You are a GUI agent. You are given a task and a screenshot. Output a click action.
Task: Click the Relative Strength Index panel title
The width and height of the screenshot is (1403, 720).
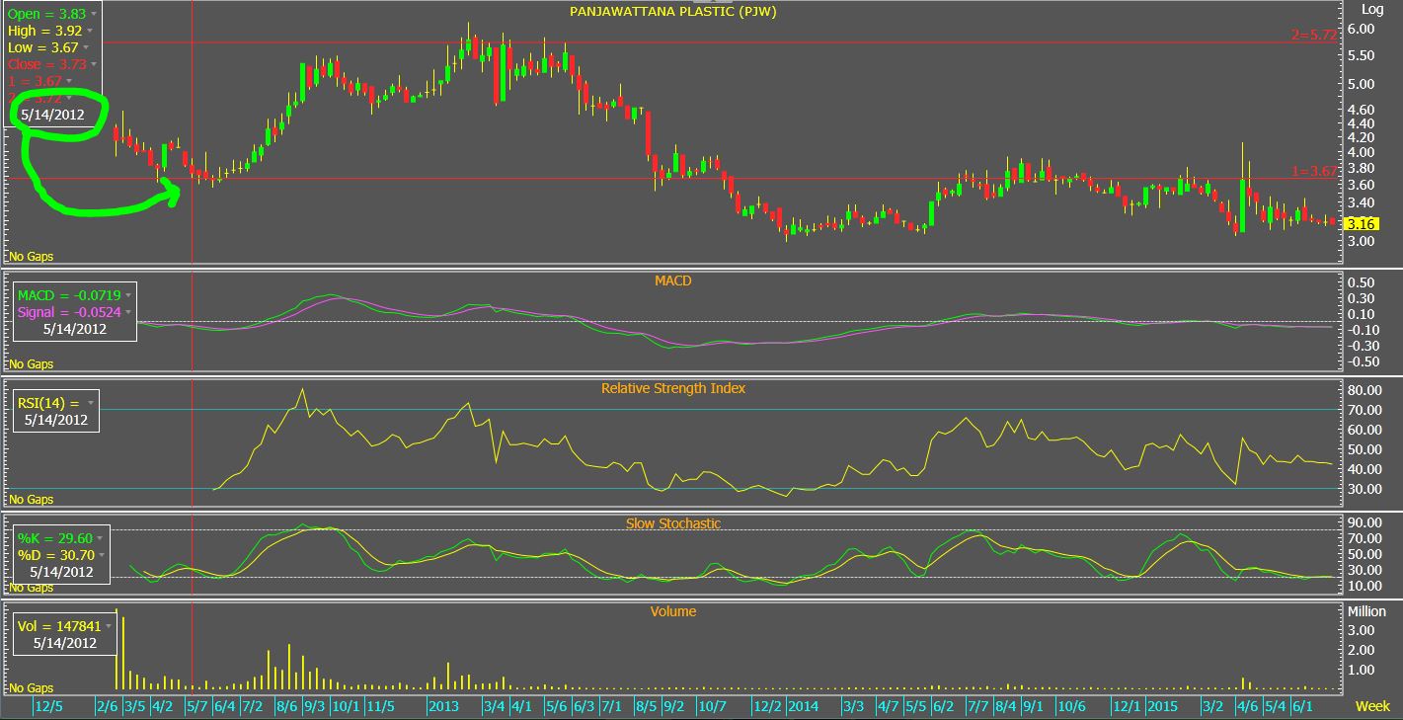(x=673, y=388)
